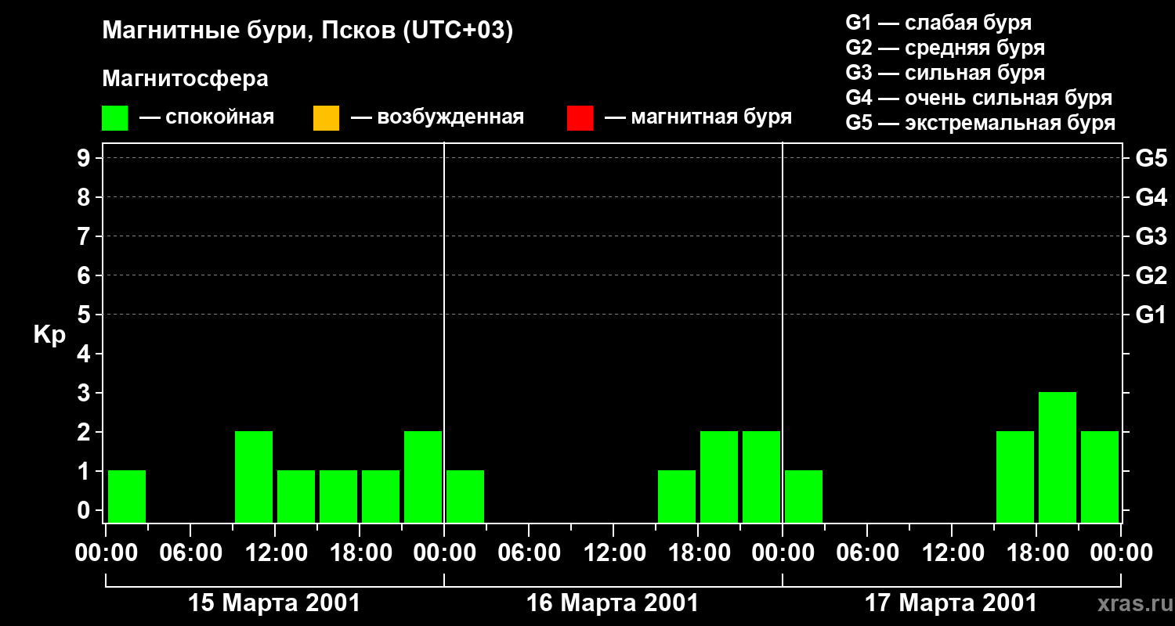Select the 15:00–18:00 Kp 2 bar on 17 Марта
This screenshot has height=626, width=1175.
pyautogui.click(x=1015, y=477)
